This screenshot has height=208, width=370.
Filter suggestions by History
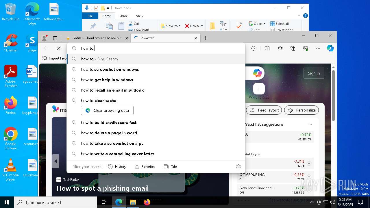click(x=117, y=167)
